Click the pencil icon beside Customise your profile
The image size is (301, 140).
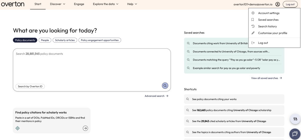(253, 33)
